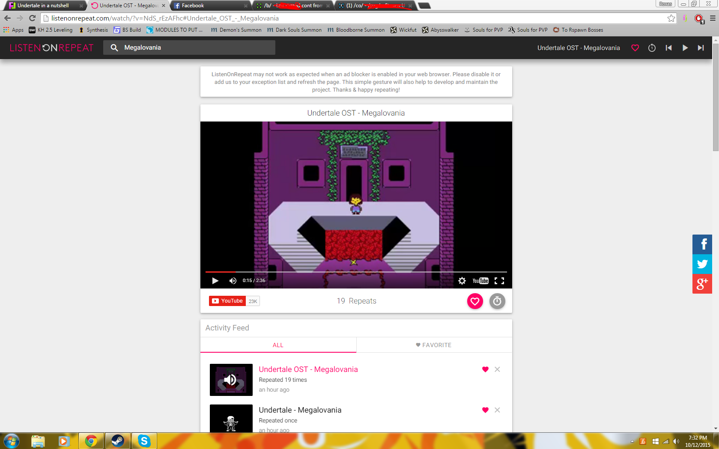Go to previous track in header

point(668,48)
